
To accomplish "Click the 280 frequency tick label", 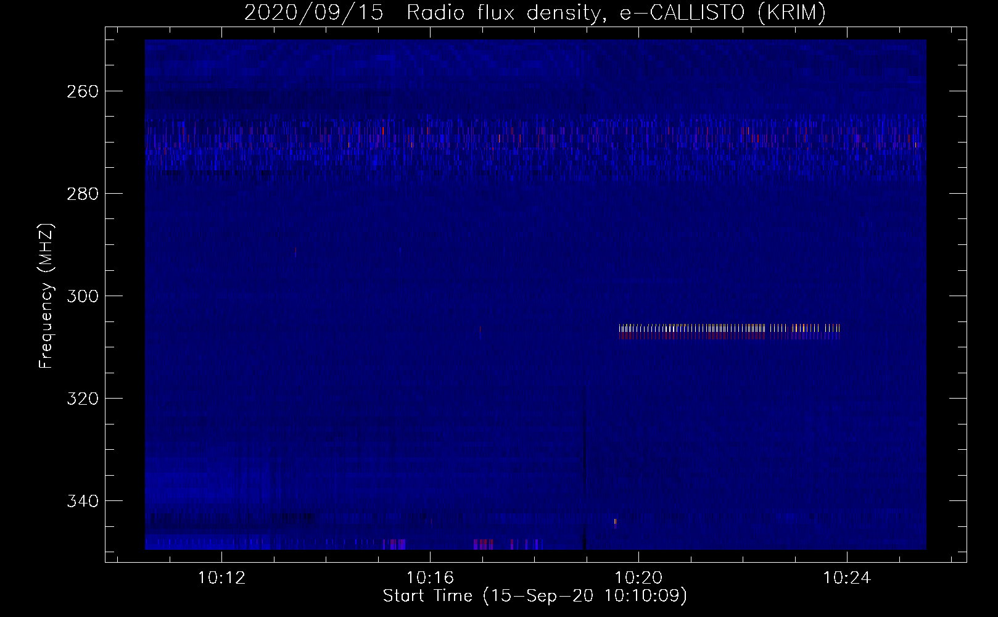I will (x=83, y=194).
